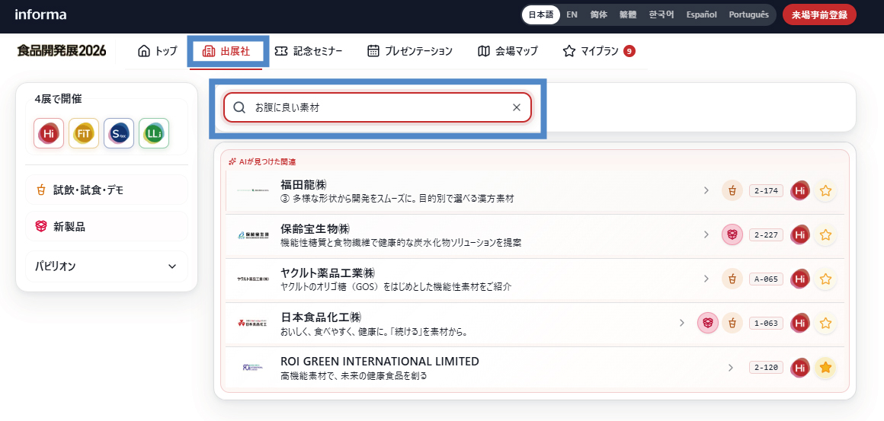
Task: Click the 保齢宝生物㈱ logo thumbnail
Action: pyautogui.click(x=253, y=234)
